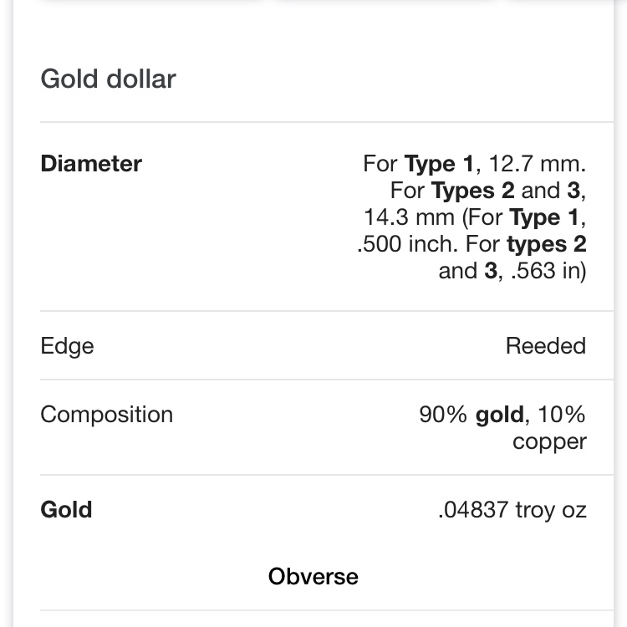Open the bold gold link in Composition
The image size is (627, 627).
499,415
